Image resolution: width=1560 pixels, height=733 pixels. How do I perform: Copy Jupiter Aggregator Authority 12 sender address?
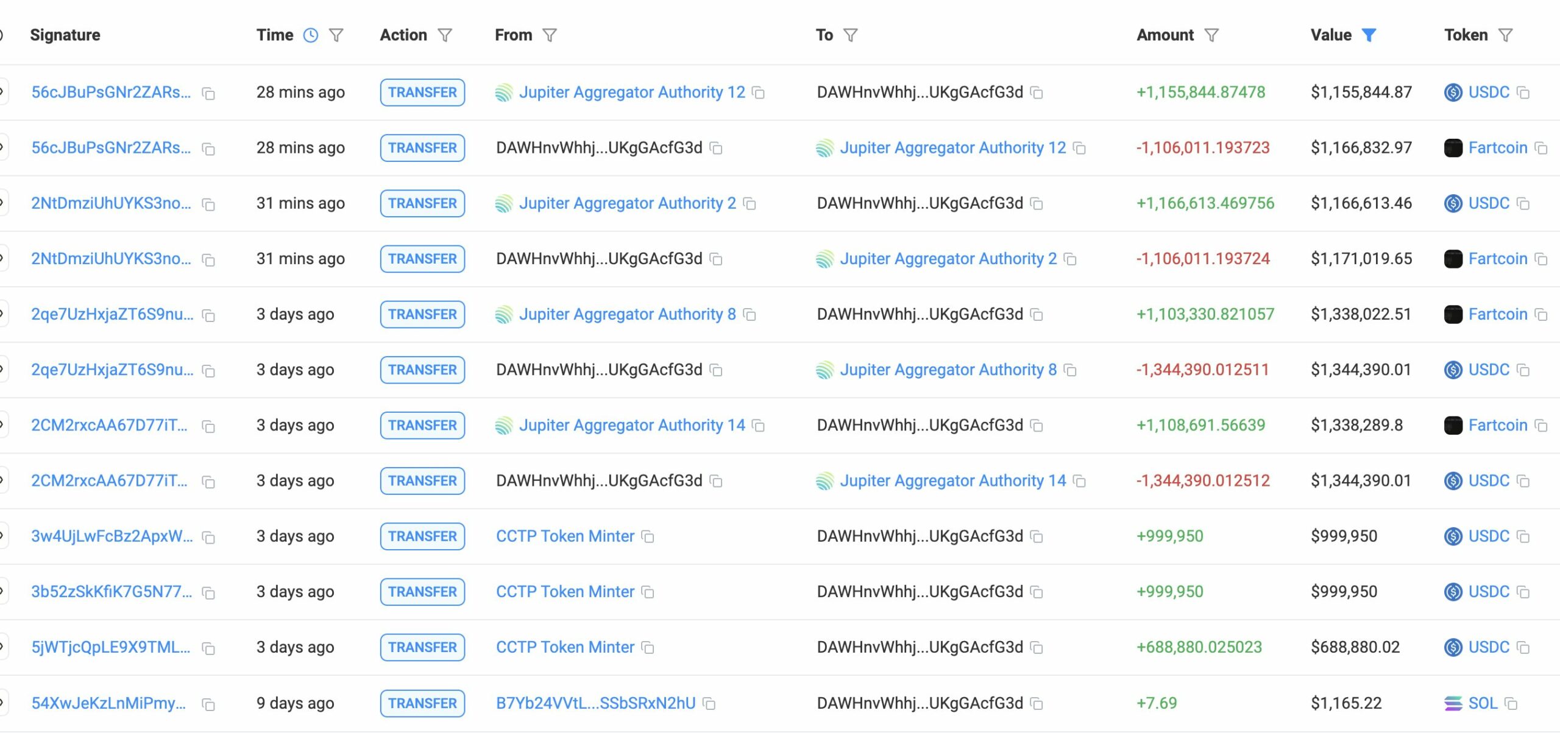tap(759, 93)
